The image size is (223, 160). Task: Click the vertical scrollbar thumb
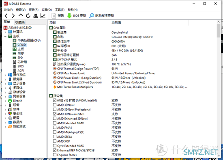click(219, 31)
